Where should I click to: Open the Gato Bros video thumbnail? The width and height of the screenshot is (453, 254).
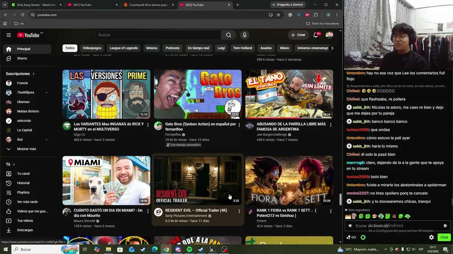point(198,94)
